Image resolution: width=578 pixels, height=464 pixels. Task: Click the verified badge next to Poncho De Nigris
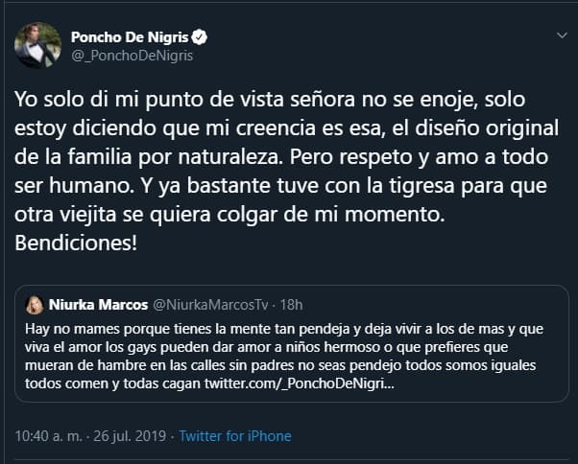click(x=200, y=37)
